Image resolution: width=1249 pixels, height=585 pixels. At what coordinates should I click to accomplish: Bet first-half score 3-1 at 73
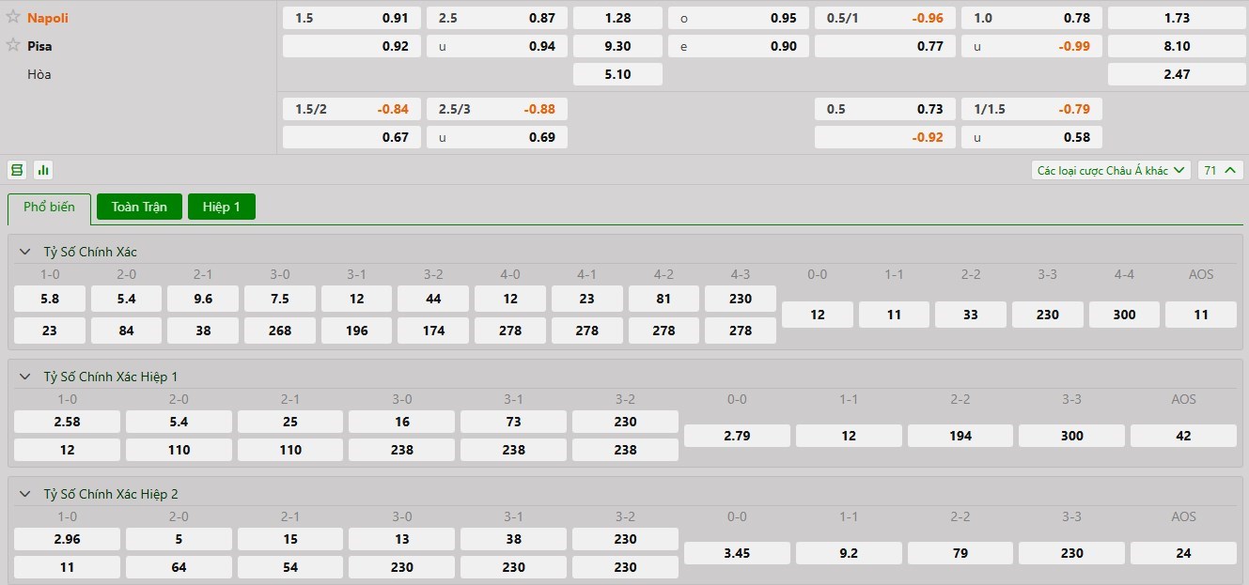tap(514, 422)
